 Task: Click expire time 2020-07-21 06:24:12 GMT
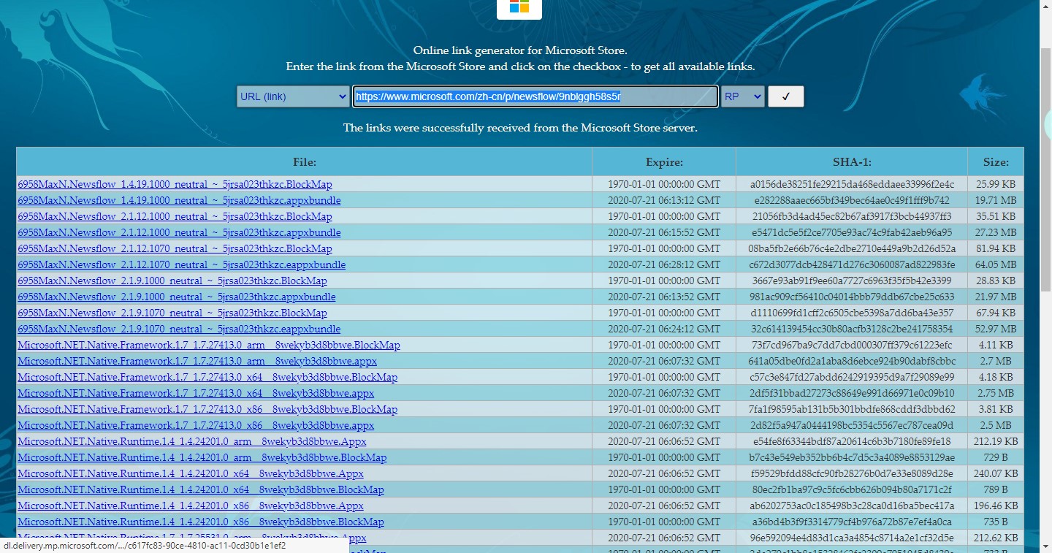[664, 329]
